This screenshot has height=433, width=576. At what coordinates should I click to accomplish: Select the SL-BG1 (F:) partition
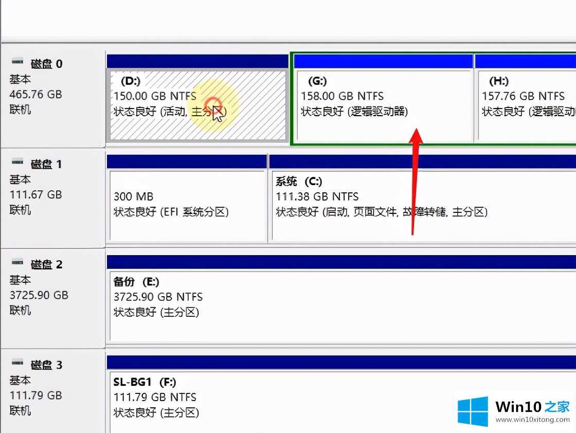click(x=343, y=402)
